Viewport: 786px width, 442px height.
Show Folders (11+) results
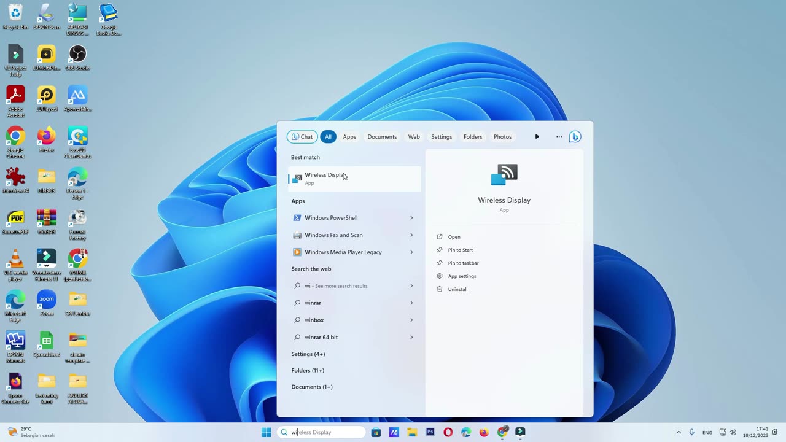[308, 371]
